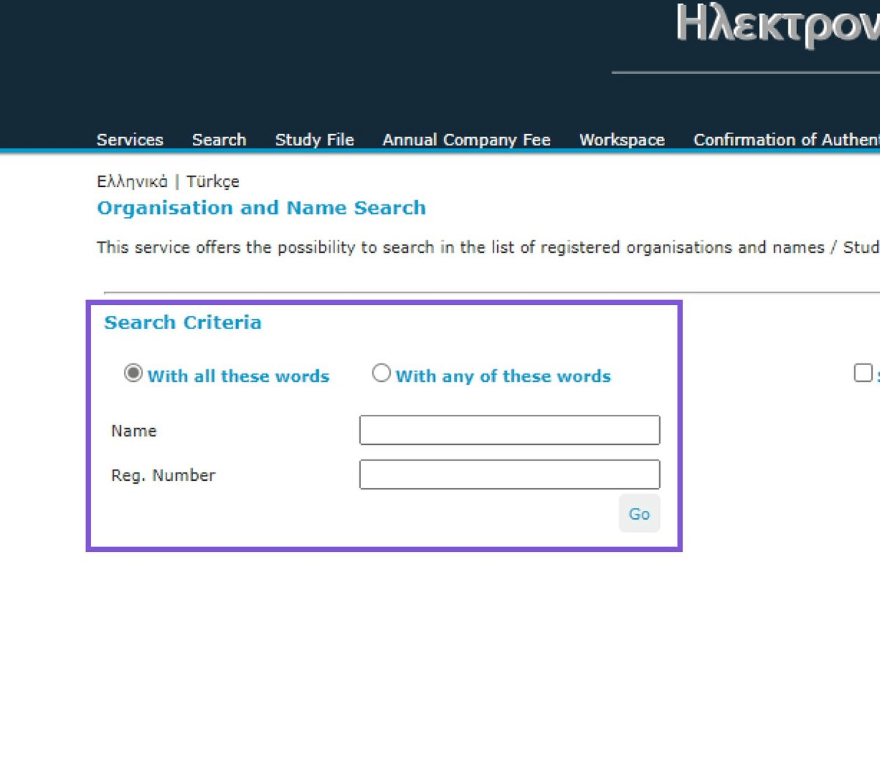
Task: Go to Study File in navigation
Action: coord(314,140)
